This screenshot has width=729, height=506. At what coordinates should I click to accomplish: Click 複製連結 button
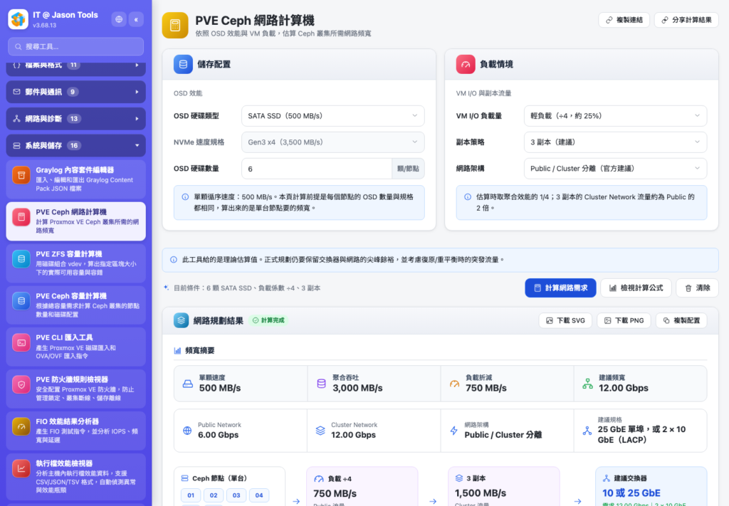click(624, 20)
